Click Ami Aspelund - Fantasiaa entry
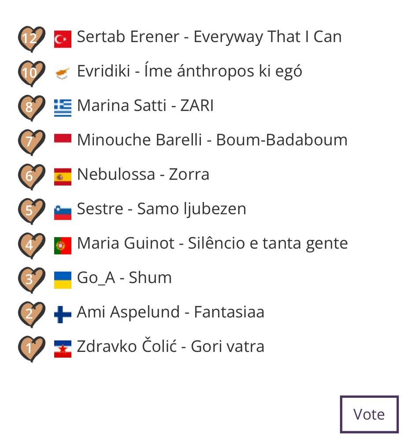The height and width of the screenshot is (441, 419). coord(171,312)
